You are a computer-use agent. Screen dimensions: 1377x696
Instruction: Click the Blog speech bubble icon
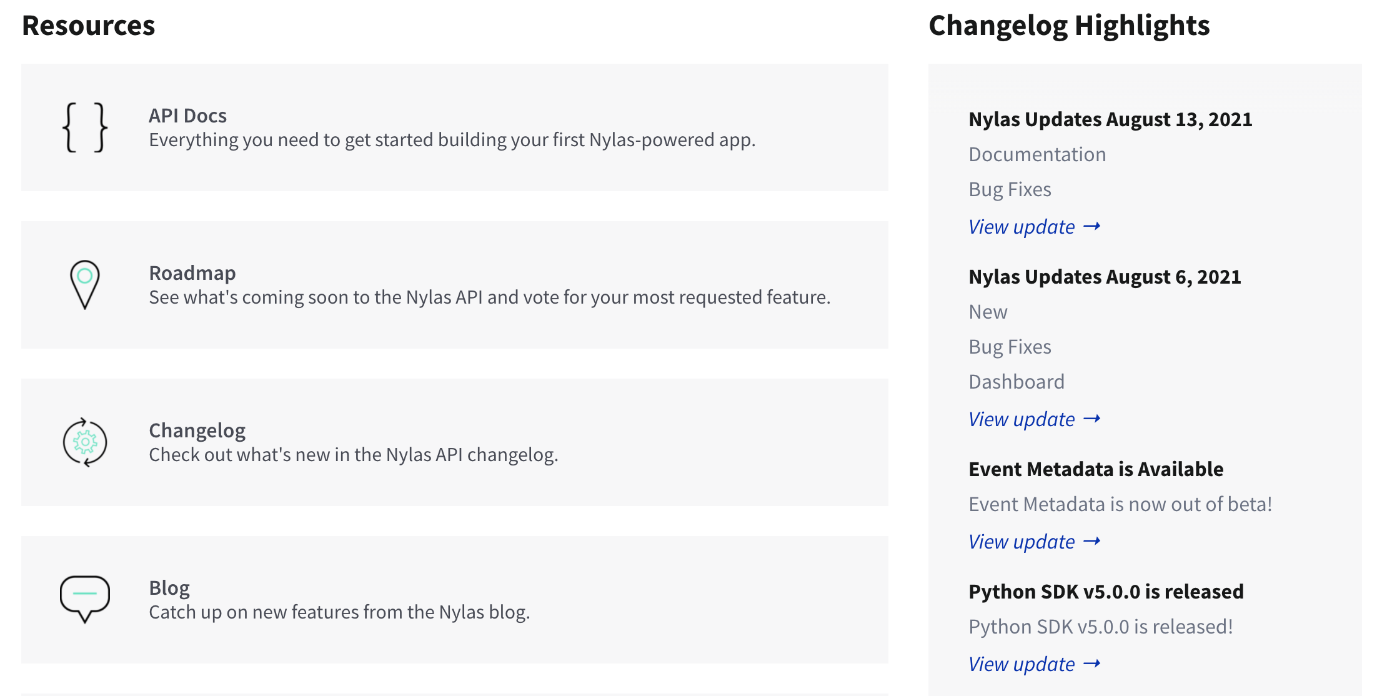click(x=84, y=599)
